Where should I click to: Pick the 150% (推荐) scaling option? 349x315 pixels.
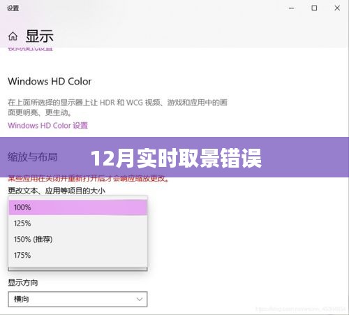pos(77,239)
